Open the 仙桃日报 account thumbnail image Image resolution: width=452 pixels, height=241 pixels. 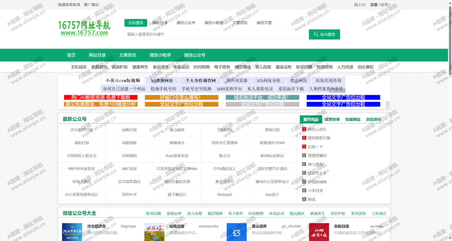pyautogui.click(x=154, y=232)
